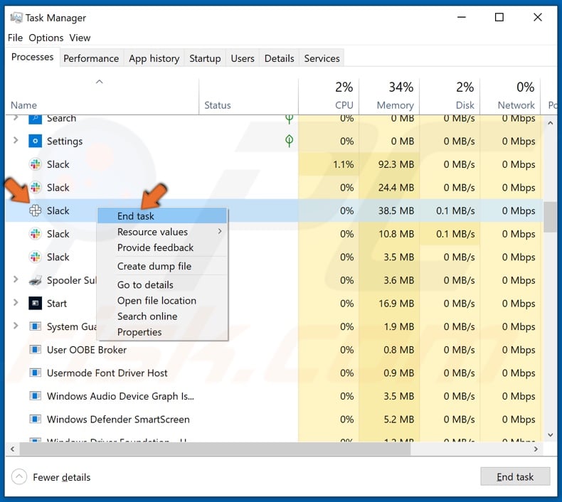Choose Search online in the context menu

coord(162,316)
